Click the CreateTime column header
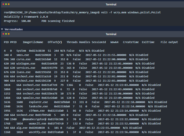This screenshot has width=184, height=136. click(131, 42)
